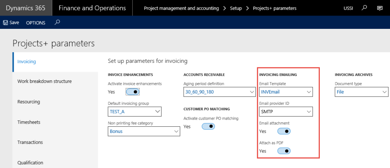Open search in the top navigation bar
The width and height of the screenshot is (390, 168).
(x=364, y=8)
